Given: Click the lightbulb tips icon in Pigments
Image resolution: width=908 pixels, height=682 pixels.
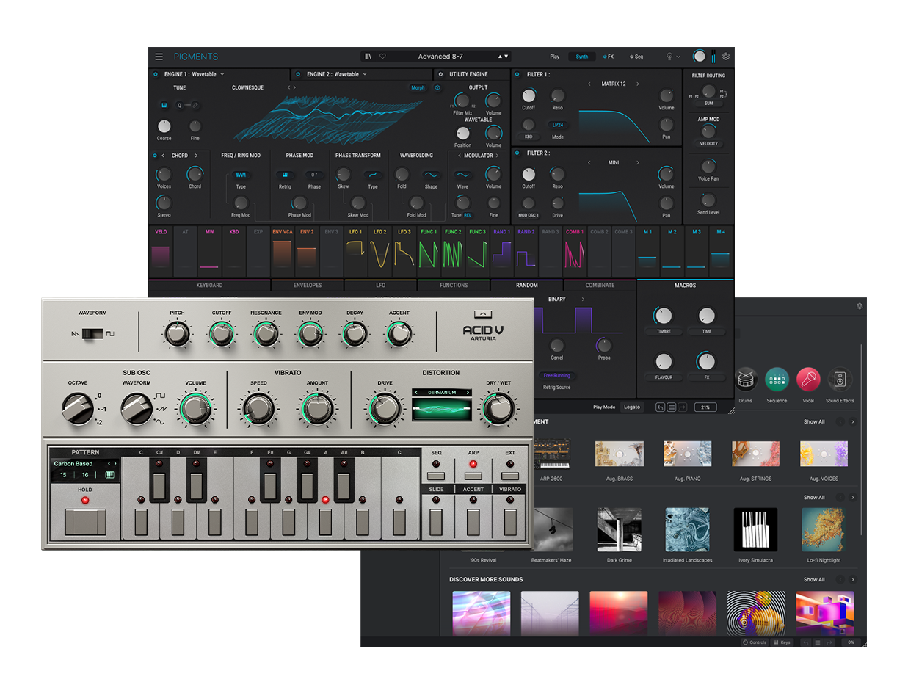Looking at the screenshot, I should [x=669, y=57].
